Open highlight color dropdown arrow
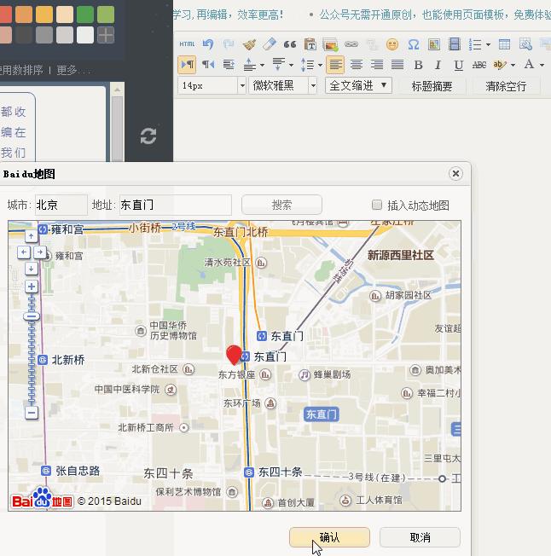The width and height of the screenshot is (551, 556). pyautogui.click(x=513, y=65)
